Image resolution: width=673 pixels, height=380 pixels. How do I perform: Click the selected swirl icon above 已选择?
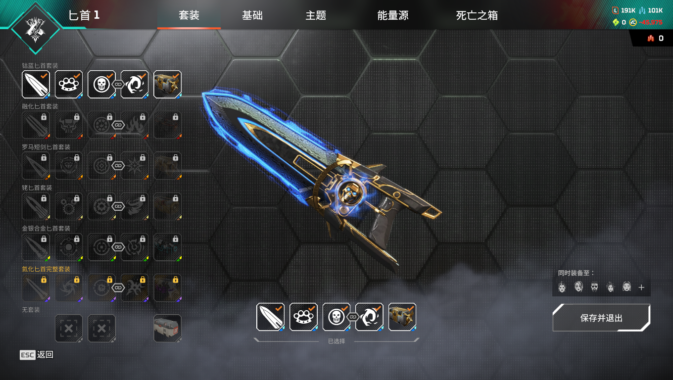[x=369, y=317]
